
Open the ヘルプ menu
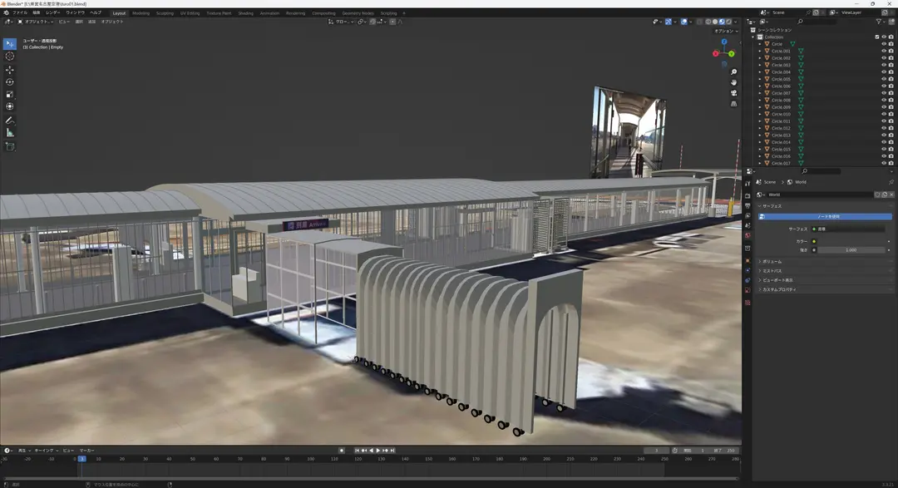coord(95,12)
